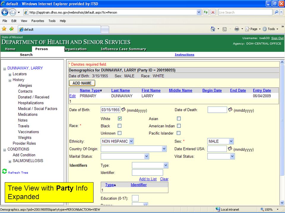Image resolution: width=285 pixels, height=213 pixels.
Task: Open the Favorites Center star icon
Action: (4, 29)
